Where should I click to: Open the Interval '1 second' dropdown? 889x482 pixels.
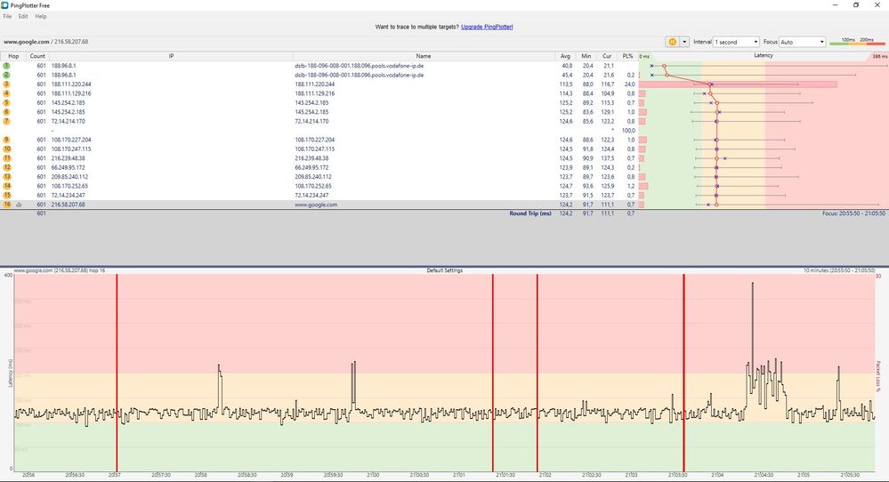736,42
